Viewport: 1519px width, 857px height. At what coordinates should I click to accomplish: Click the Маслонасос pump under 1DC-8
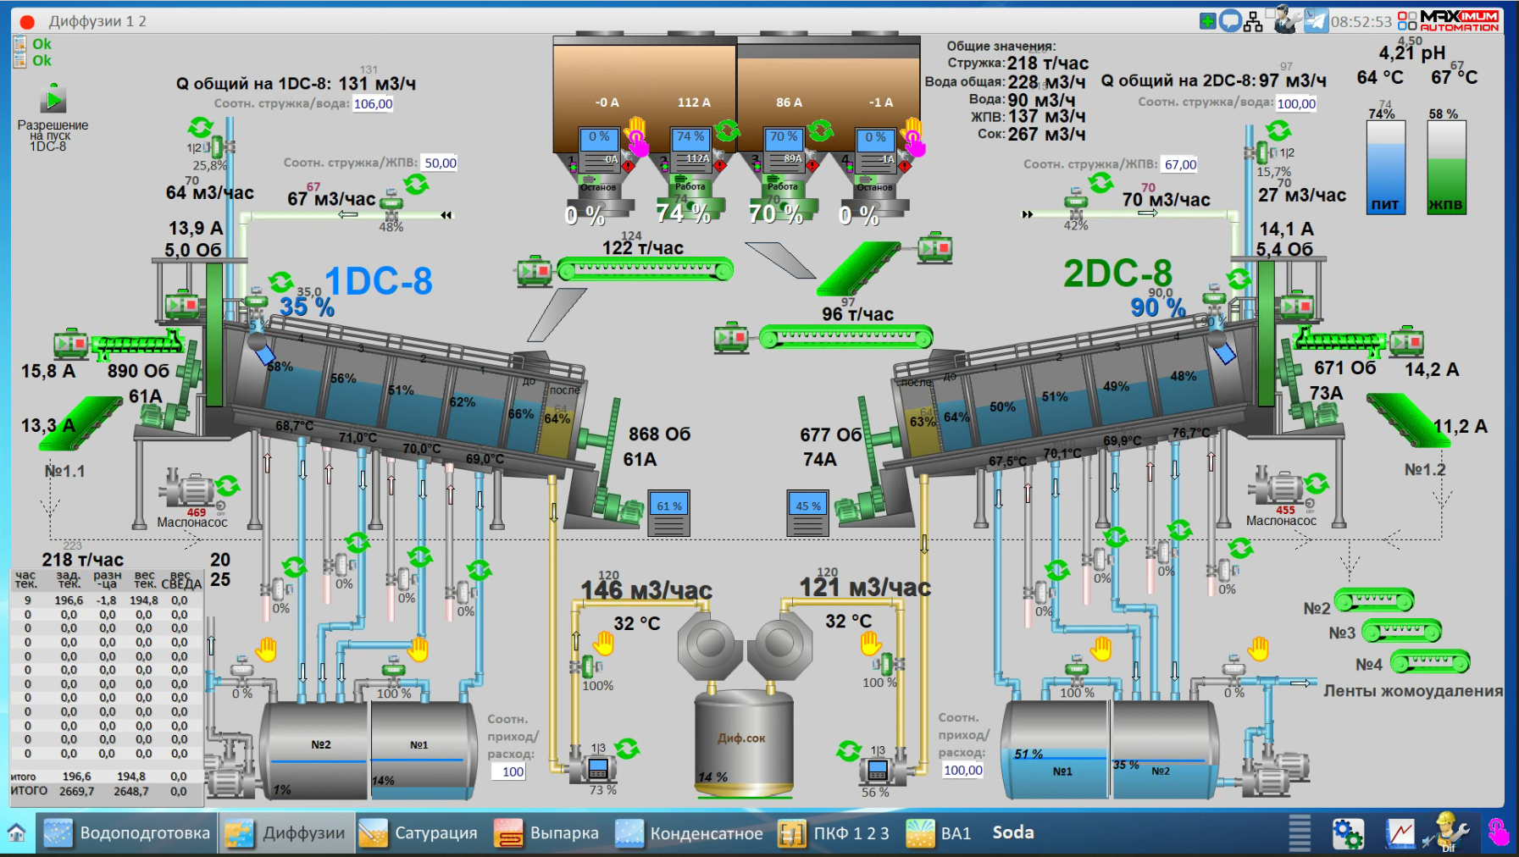(186, 491)
